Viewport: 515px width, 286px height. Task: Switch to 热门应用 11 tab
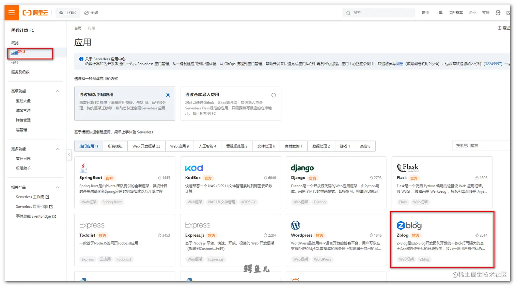pos(89,146)
